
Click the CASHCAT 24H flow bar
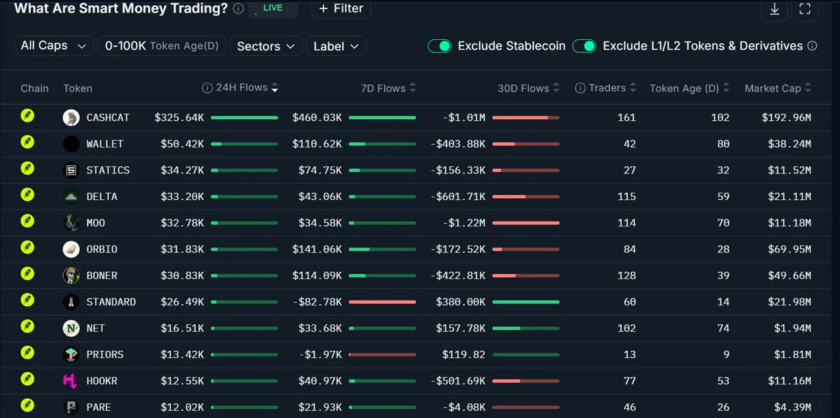point(244,117)
